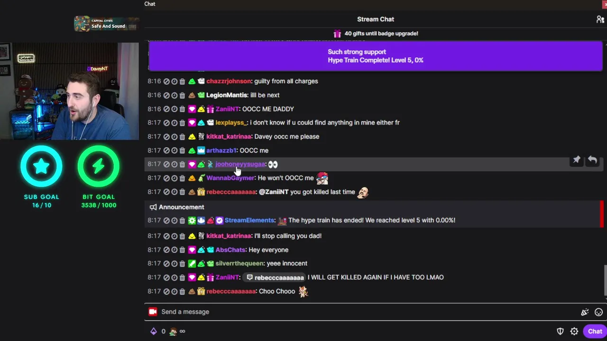Timeout LegionMantis with the clock icon
This screenshot has height=341, width=607.
[x=174, y=95]
